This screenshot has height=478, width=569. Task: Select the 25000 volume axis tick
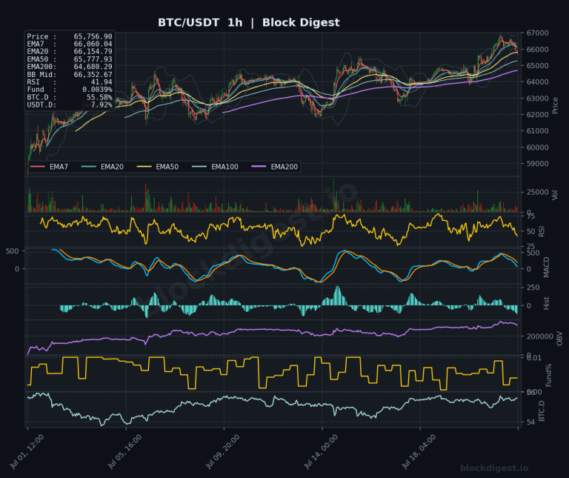coord(537,192)
